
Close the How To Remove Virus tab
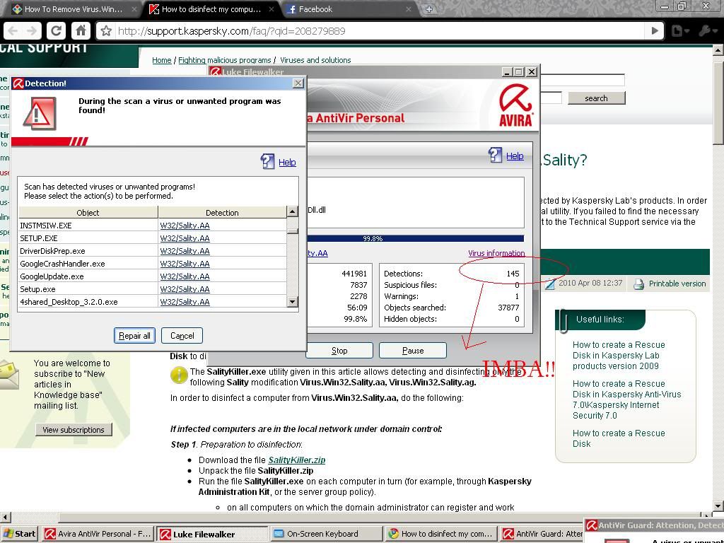point(134,9)
